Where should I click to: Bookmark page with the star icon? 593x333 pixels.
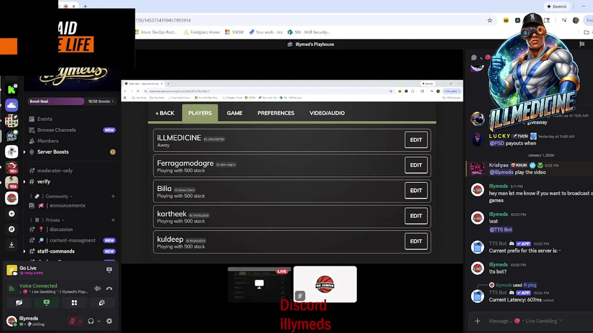(490, 20)
